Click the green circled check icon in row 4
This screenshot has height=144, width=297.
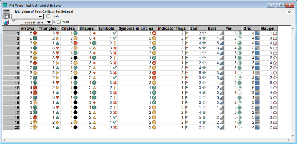pyautogui.click(x=154, y=48)
